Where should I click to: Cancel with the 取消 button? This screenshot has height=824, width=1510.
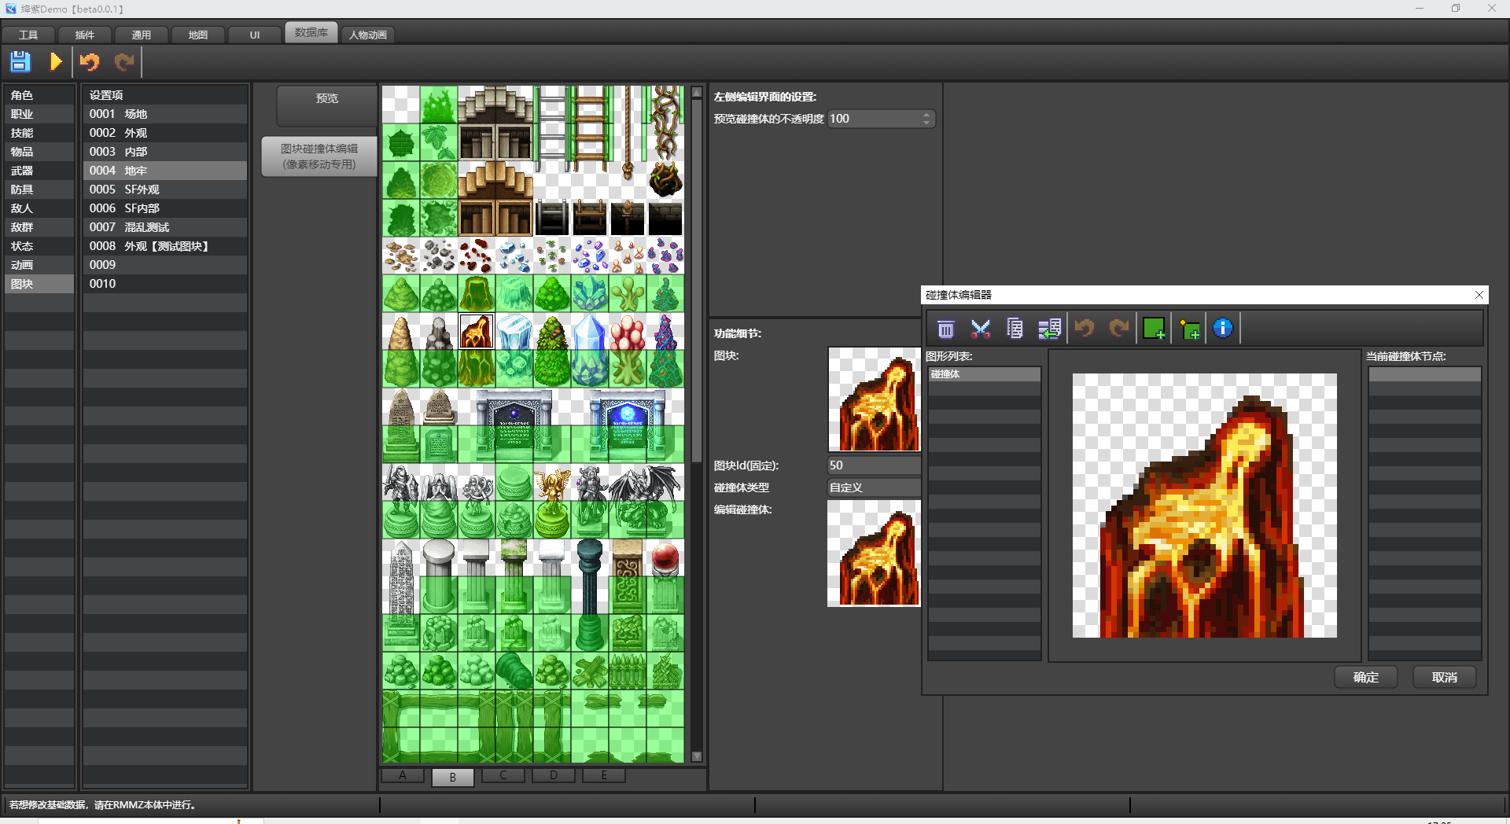pyautogui.click(x=1445, y=677)
